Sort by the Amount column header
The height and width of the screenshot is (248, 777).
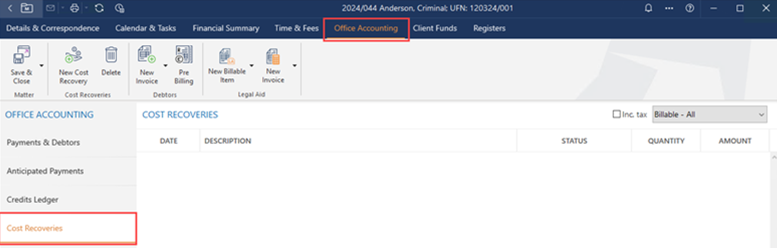click(x=735, y=141)
